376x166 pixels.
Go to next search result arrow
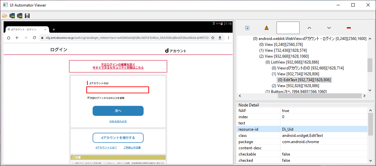point(329,28)
